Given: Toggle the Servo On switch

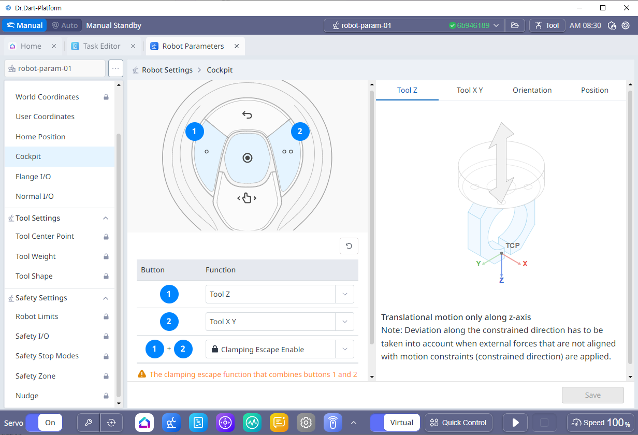Looking at the screenshot, I should tap(44, 423).
